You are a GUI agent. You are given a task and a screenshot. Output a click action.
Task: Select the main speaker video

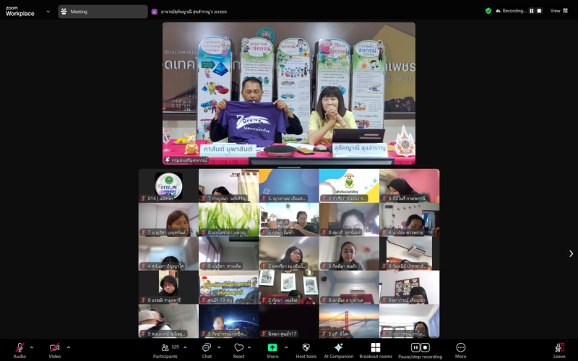point(289,93)
